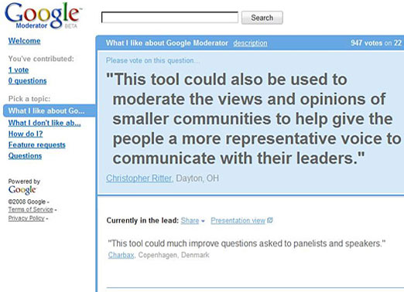Open the Welcome link
The width and height of the screenshot is (404, 292).
coord(24,41)
